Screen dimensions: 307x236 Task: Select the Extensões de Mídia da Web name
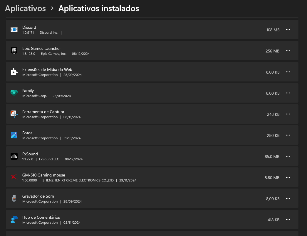pos(47,69)
